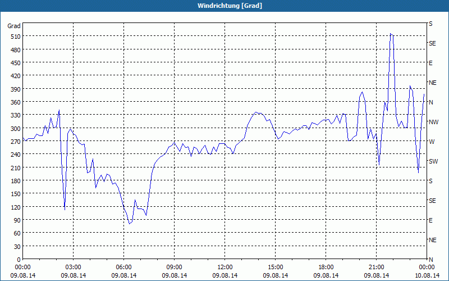The height and width of the screenshot is (281, 449).
Task: Select the W compass label
Action: tap(432, 142)
